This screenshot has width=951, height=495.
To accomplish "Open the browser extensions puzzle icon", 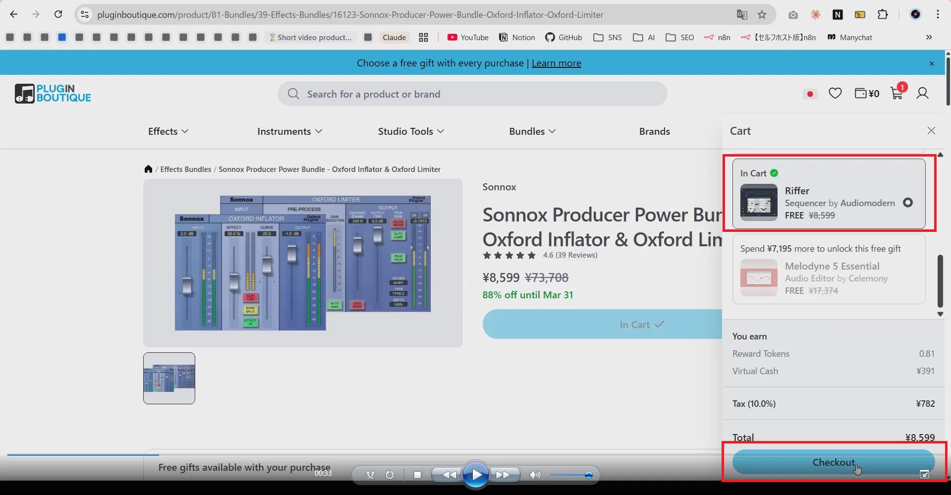I will tap(883, 14).
